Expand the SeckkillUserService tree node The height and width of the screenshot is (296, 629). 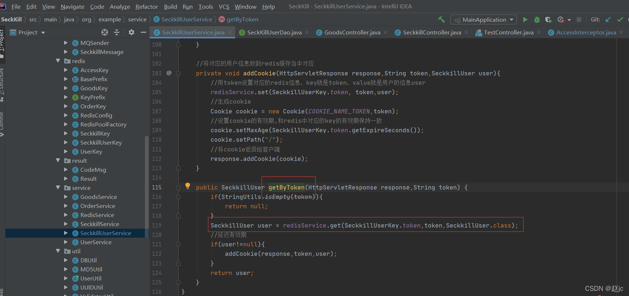point(66,233)
